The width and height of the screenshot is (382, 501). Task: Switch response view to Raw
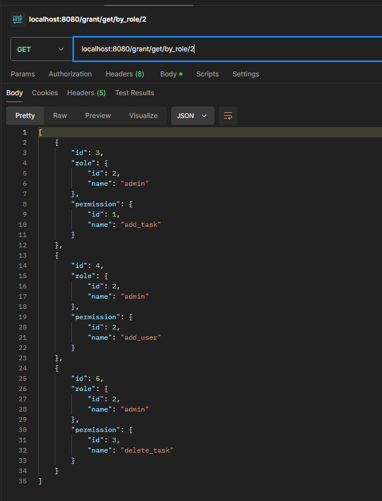(60, 116)
